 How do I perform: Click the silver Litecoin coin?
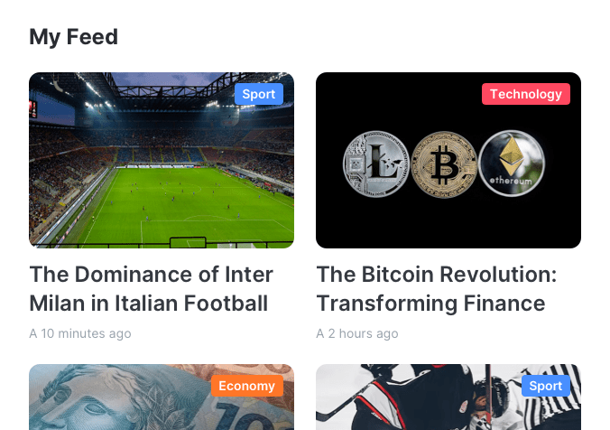coord(376,165)
